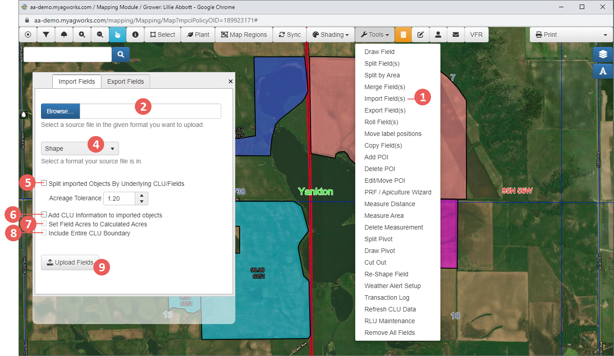Click the tree icon in toolbar

[x=64, y=35]
